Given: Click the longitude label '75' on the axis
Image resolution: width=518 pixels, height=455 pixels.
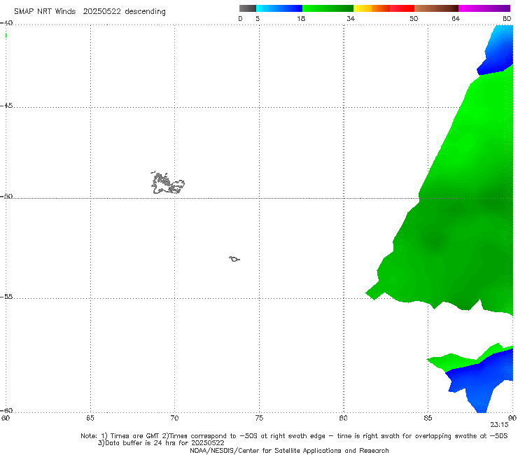Looking at the screenshot, I should pos(259,418).
